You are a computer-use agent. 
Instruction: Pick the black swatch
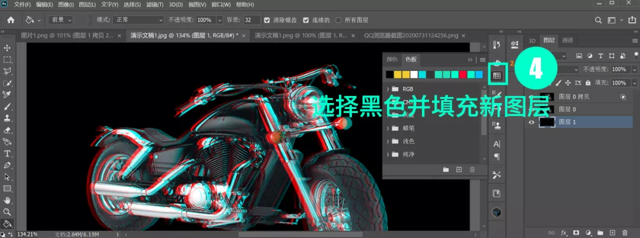click(390, 75)
